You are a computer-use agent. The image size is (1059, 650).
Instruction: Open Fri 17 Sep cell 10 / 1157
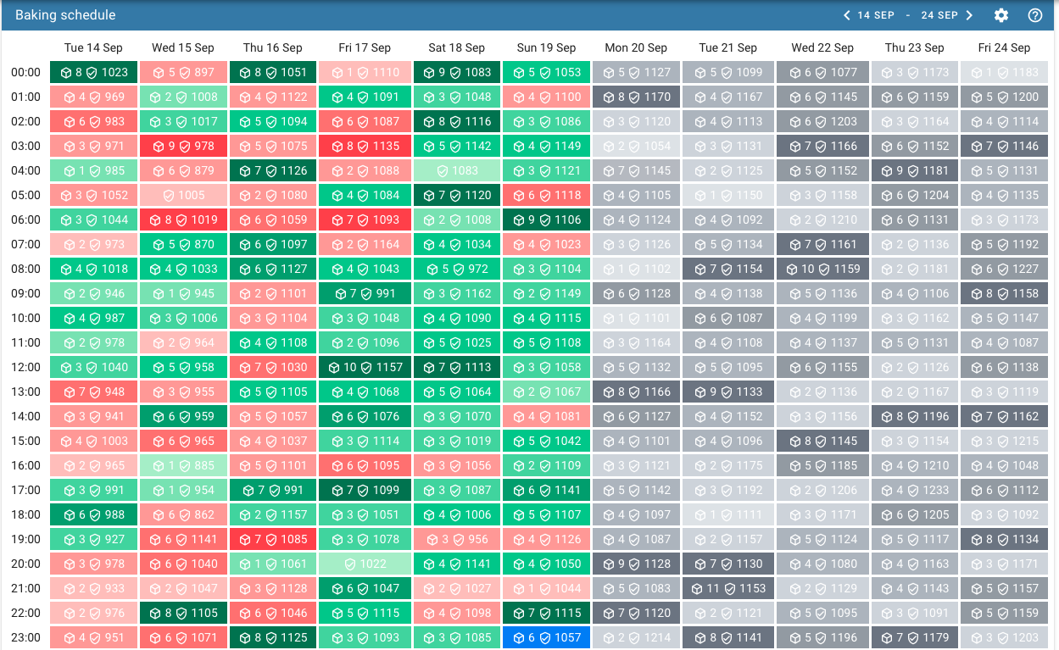coord(365,368)
